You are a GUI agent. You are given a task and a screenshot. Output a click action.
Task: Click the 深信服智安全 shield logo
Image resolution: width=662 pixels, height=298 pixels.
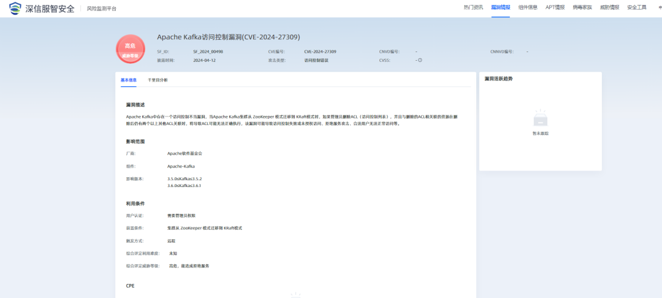tap(15, 8)
